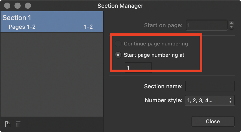Click the Number style dropdown arrows
241x132 pixels.
click(x=230, y=100)
